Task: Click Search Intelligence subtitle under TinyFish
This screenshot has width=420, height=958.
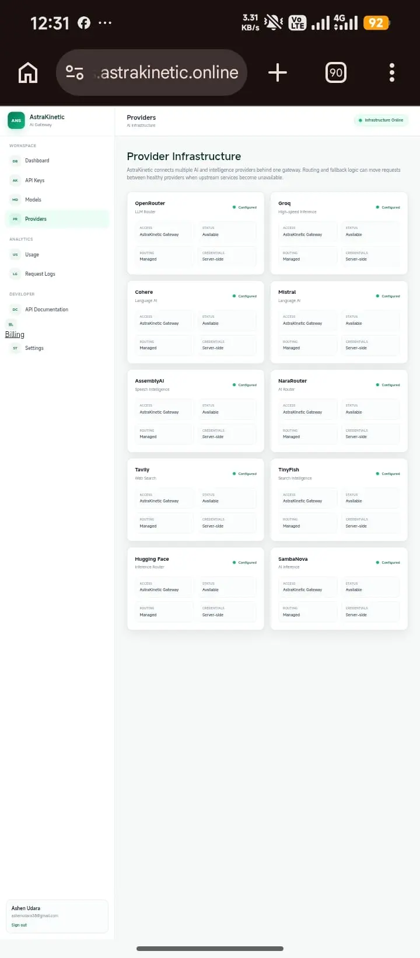Action: [295, 478]
